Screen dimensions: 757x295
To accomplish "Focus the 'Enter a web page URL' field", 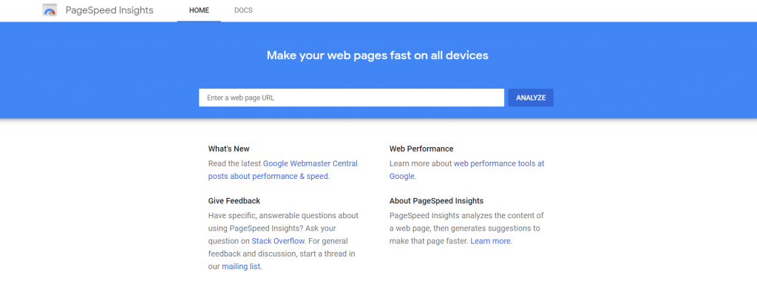I will tap(351, 98).
